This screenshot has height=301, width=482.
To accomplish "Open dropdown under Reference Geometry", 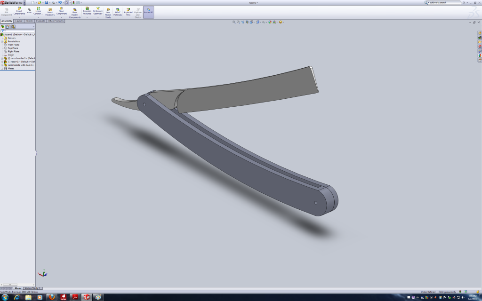I will [x=98, y=17].
